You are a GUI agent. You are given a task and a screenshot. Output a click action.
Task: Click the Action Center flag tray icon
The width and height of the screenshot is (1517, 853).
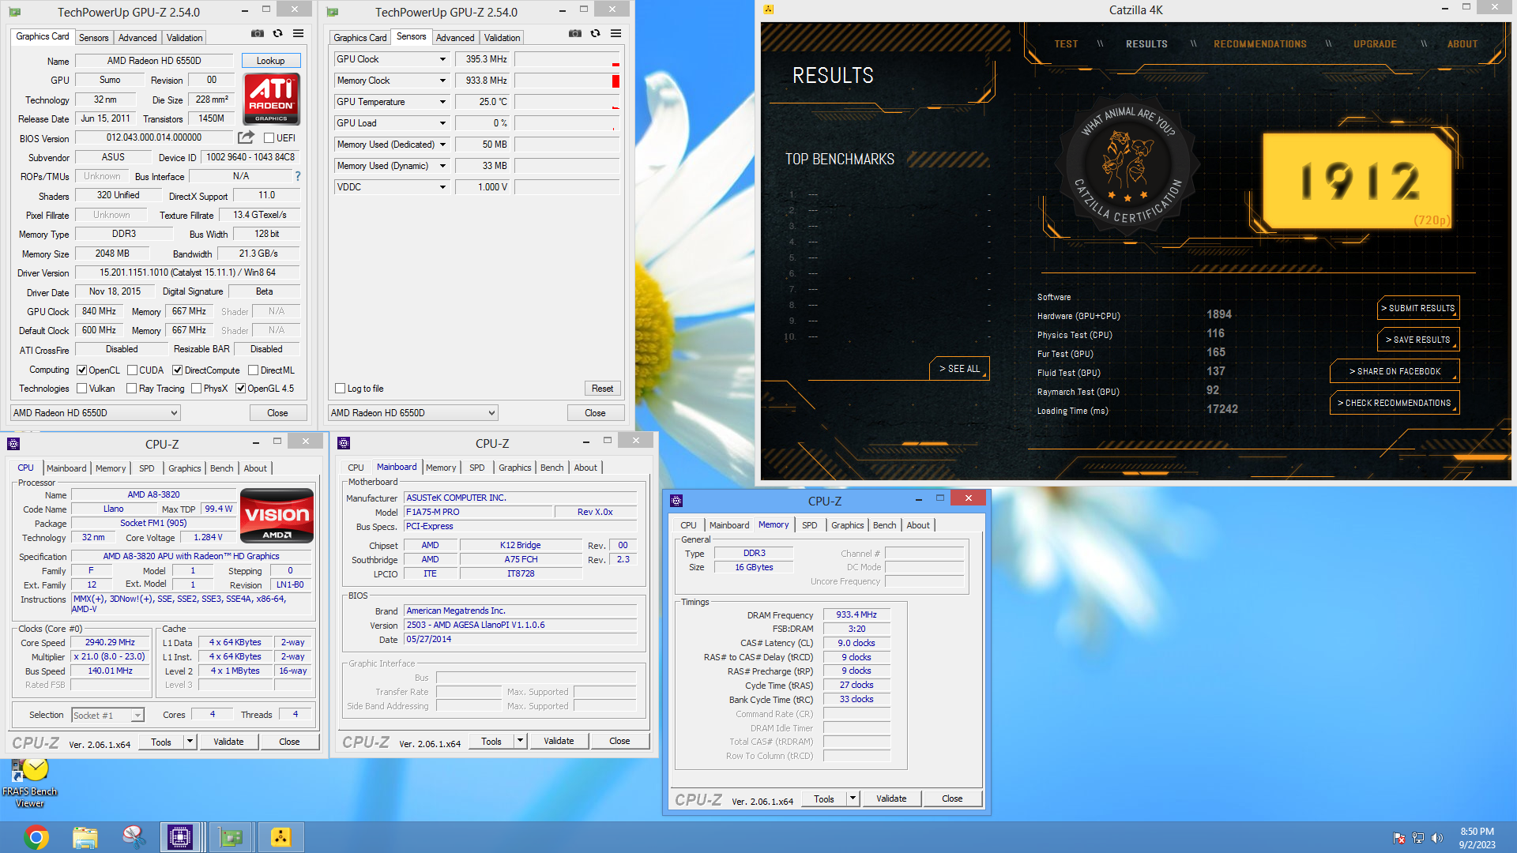point(1399,838)
